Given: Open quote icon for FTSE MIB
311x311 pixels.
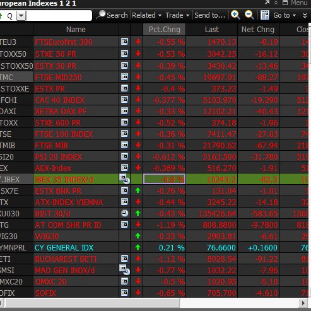Looking at the screenshot, I should coord(124,145).
